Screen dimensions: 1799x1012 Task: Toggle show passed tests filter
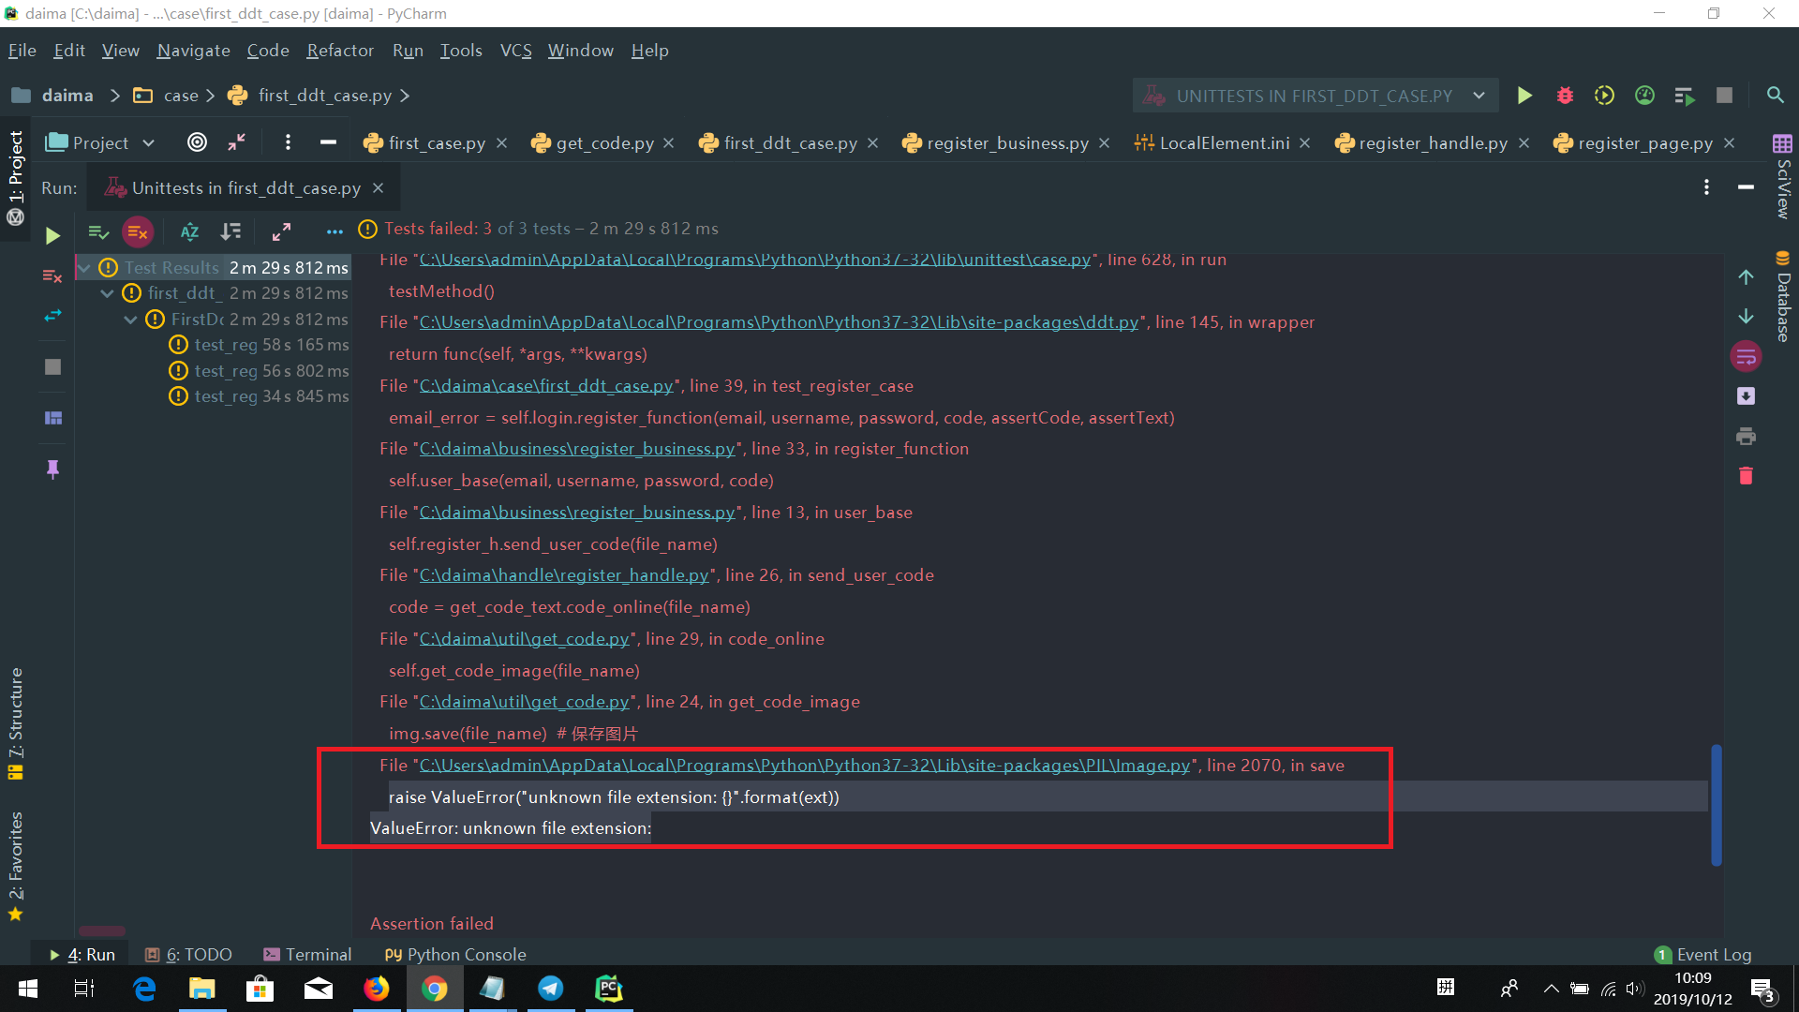click(97, 231)
